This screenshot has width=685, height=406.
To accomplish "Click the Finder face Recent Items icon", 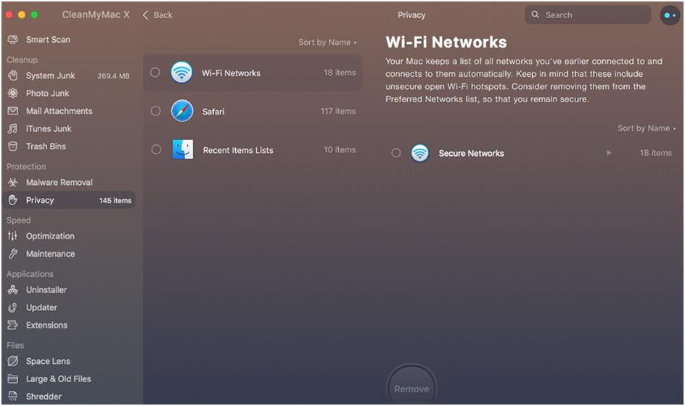I will (183, 150).
